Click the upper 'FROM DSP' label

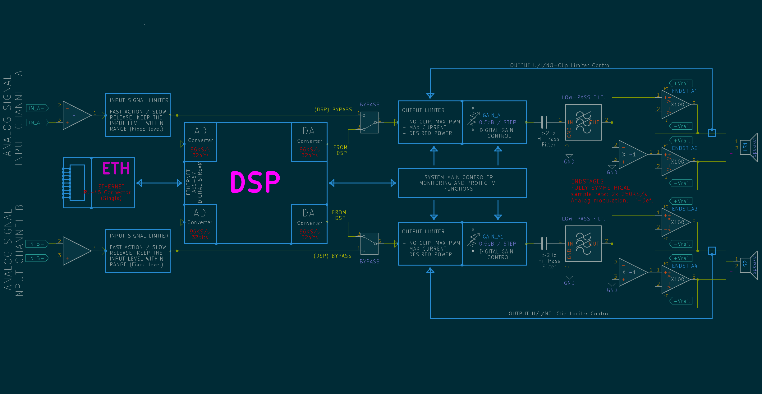(340, 150)
